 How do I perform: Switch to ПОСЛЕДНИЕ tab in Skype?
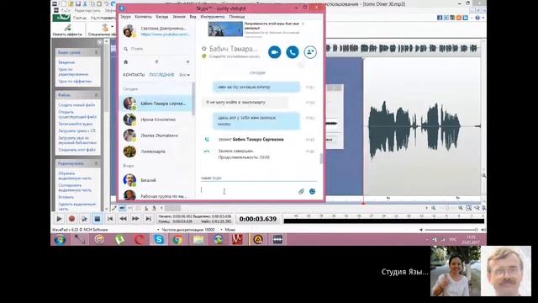[161, 75]
